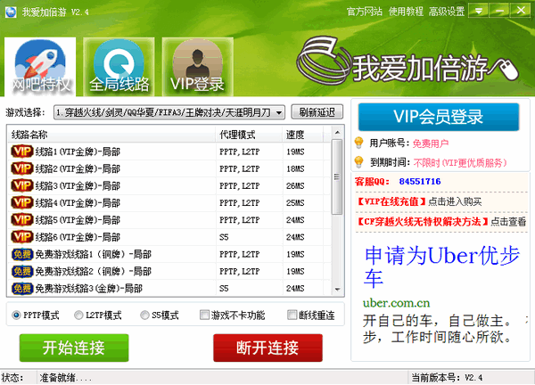Screen dimensions: 535x385
Task: Open the 网吧特权 rocket tab
Action: coord(40,67)
